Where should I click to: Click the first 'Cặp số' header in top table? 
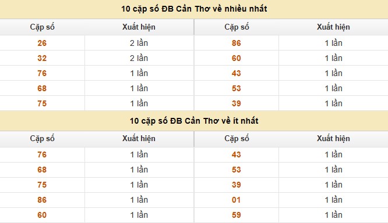[42, 27]
